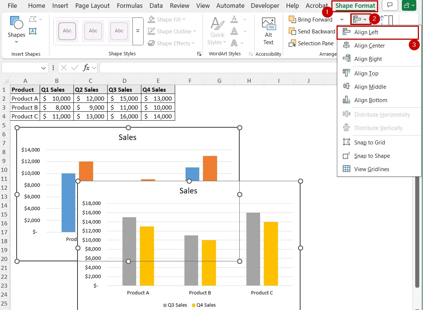Apply the second Abc shape style
423x310 pixels.
tap(93, 31)
